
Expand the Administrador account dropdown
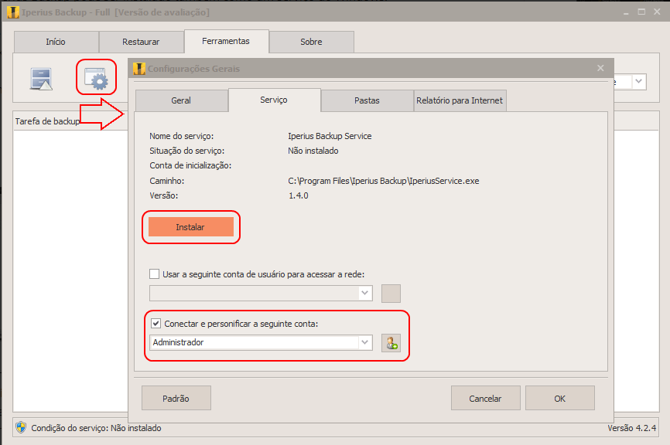coord(364,342)
